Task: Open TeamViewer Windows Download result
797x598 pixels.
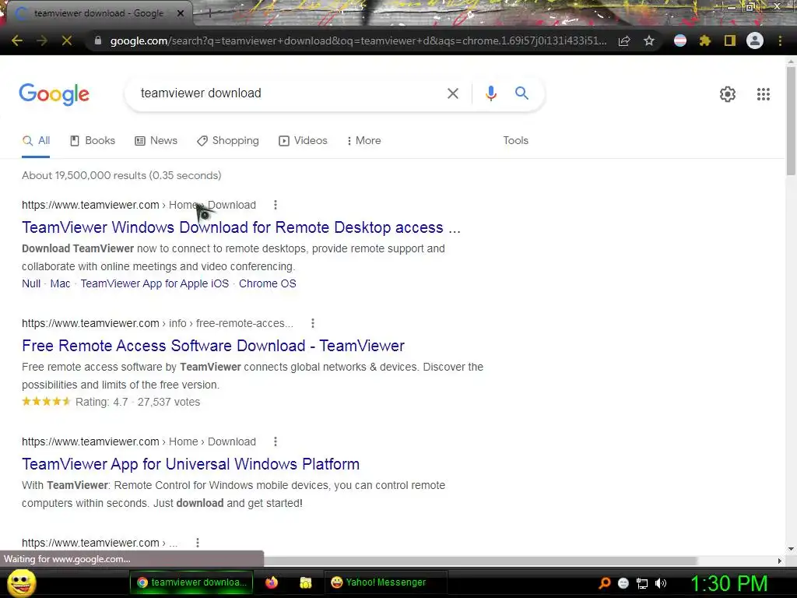Action: click(241, 227)
